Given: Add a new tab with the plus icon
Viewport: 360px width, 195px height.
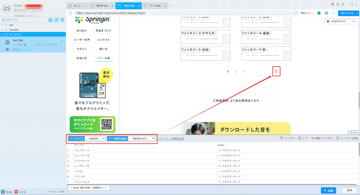Looking at the screenshot, I should coord(171,6).
